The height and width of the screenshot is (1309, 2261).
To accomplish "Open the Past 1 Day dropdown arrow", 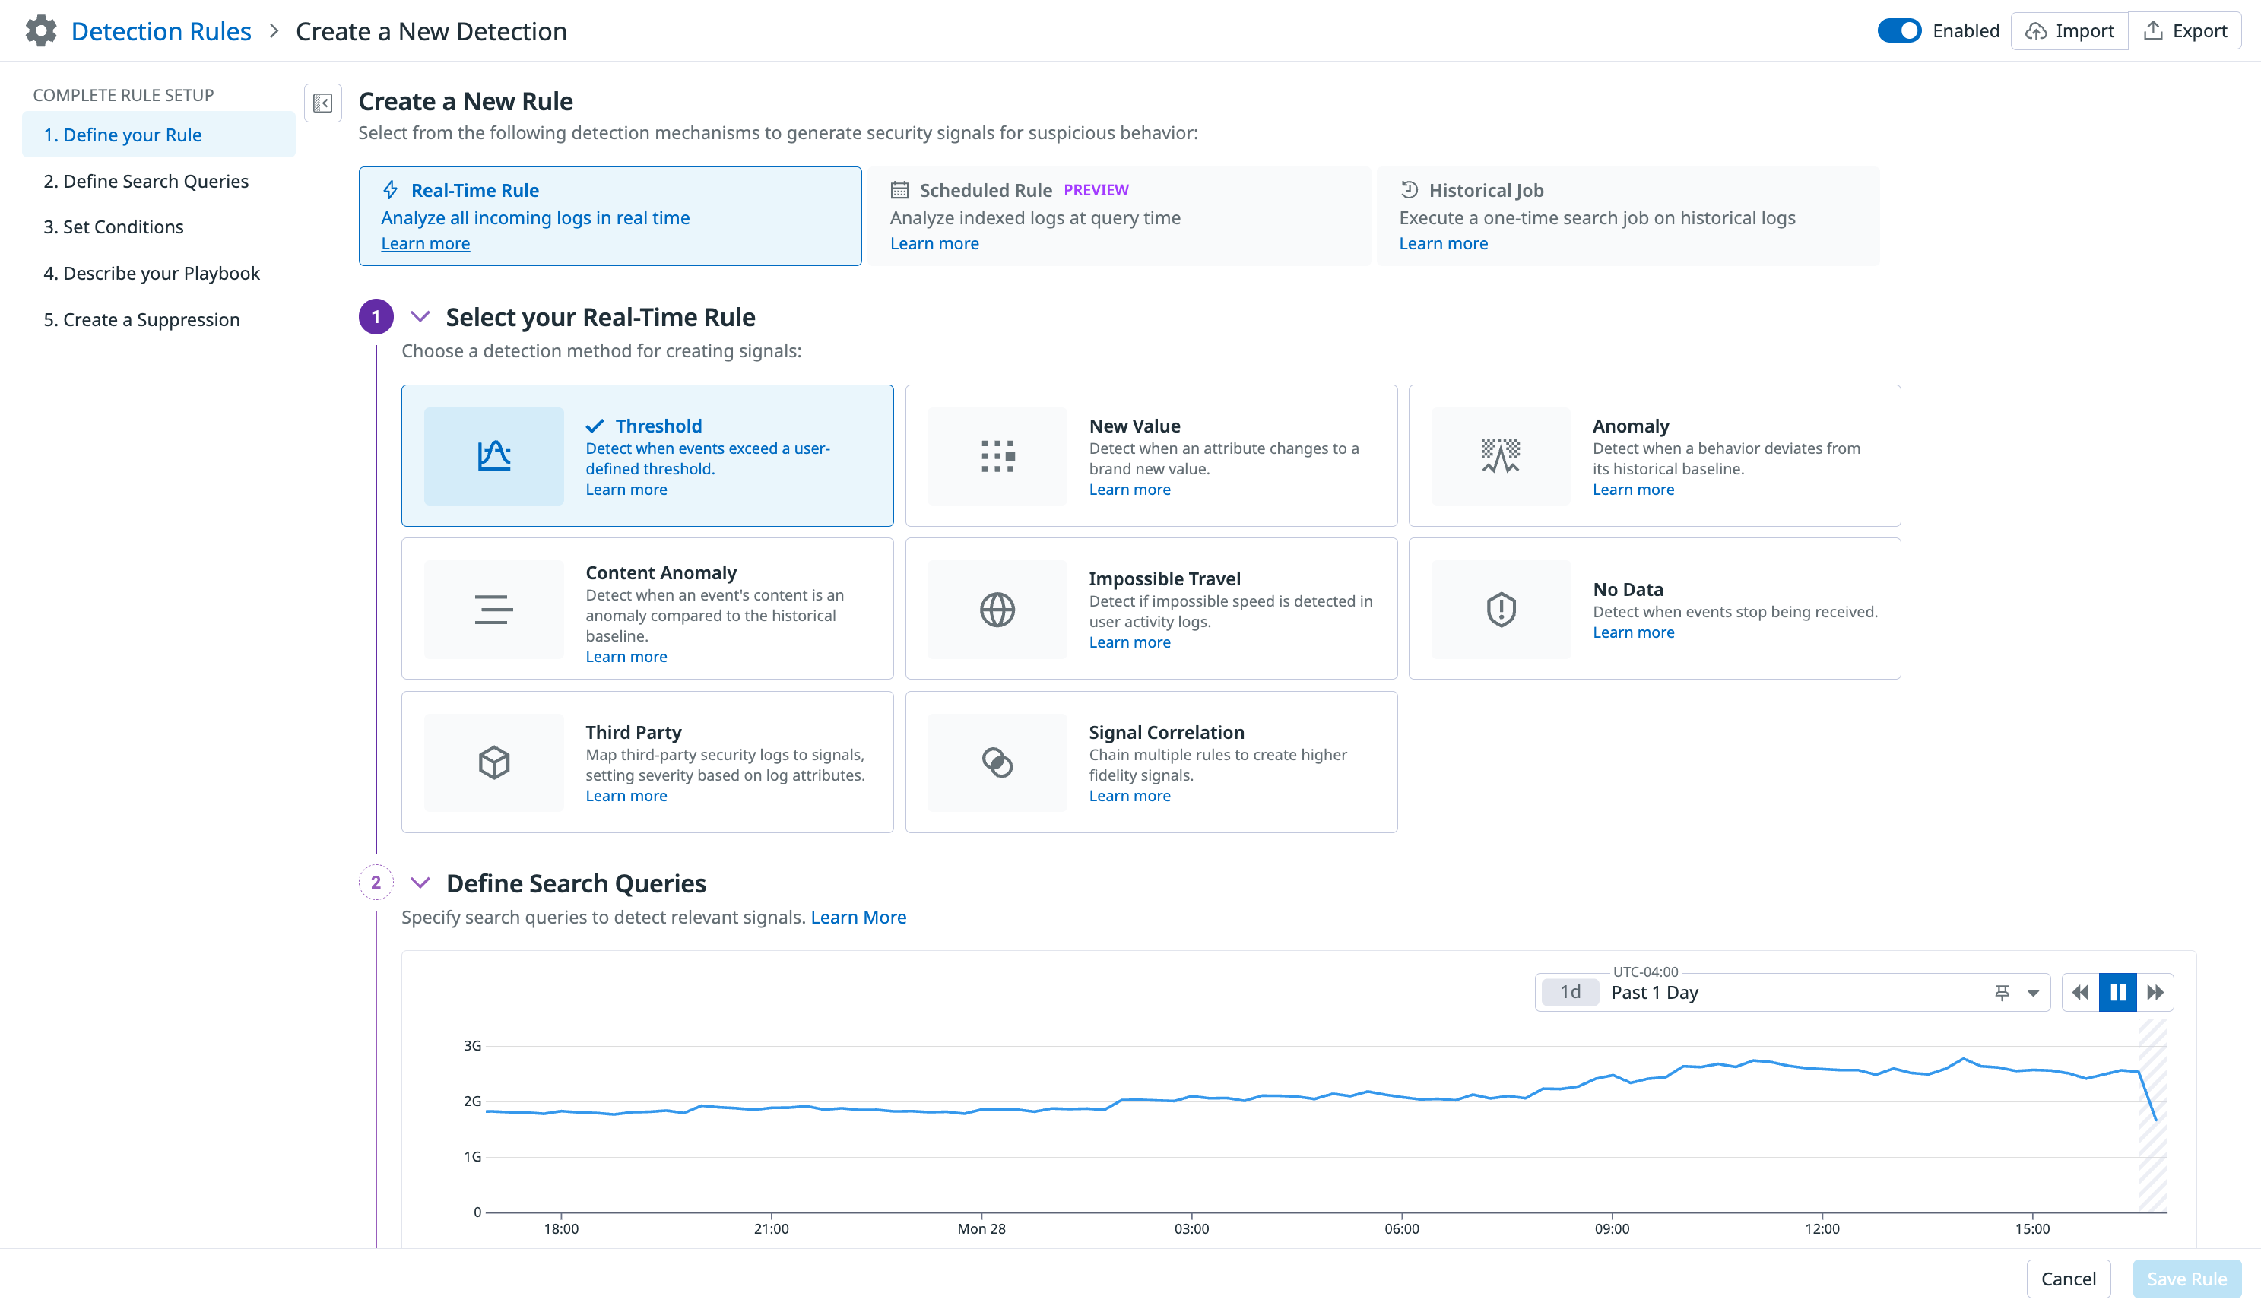I will [2033, 992].
